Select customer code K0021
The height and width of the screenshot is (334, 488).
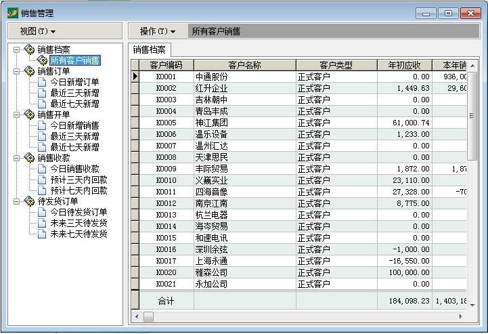coord(167,284)
